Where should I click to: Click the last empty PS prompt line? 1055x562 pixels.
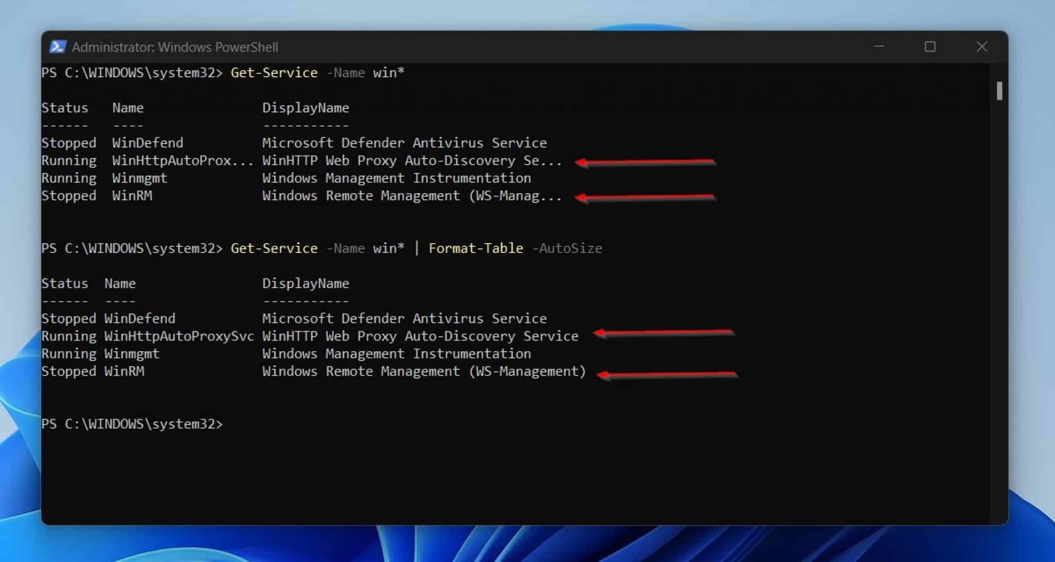(x=132, y=424)
